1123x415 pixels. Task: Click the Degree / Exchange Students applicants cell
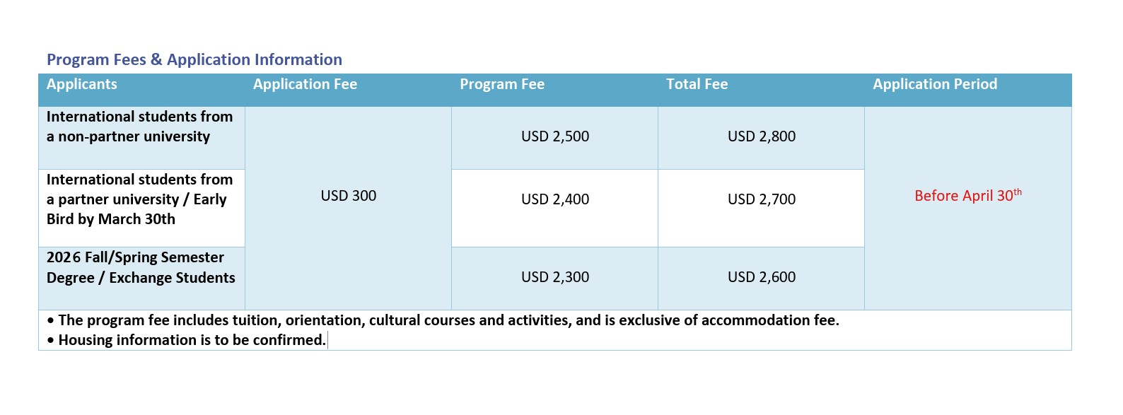point(141,267)
